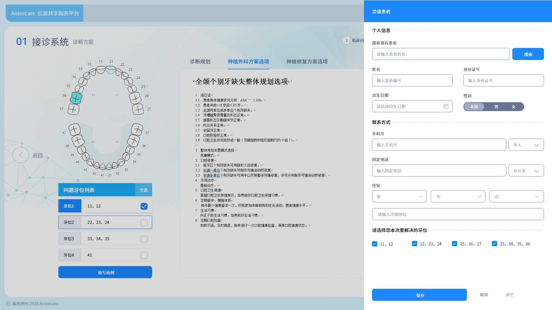This screenshot has width=552, height=310.
Task: Open the 办公室 landline type dropdown
Action: point(526,171)
